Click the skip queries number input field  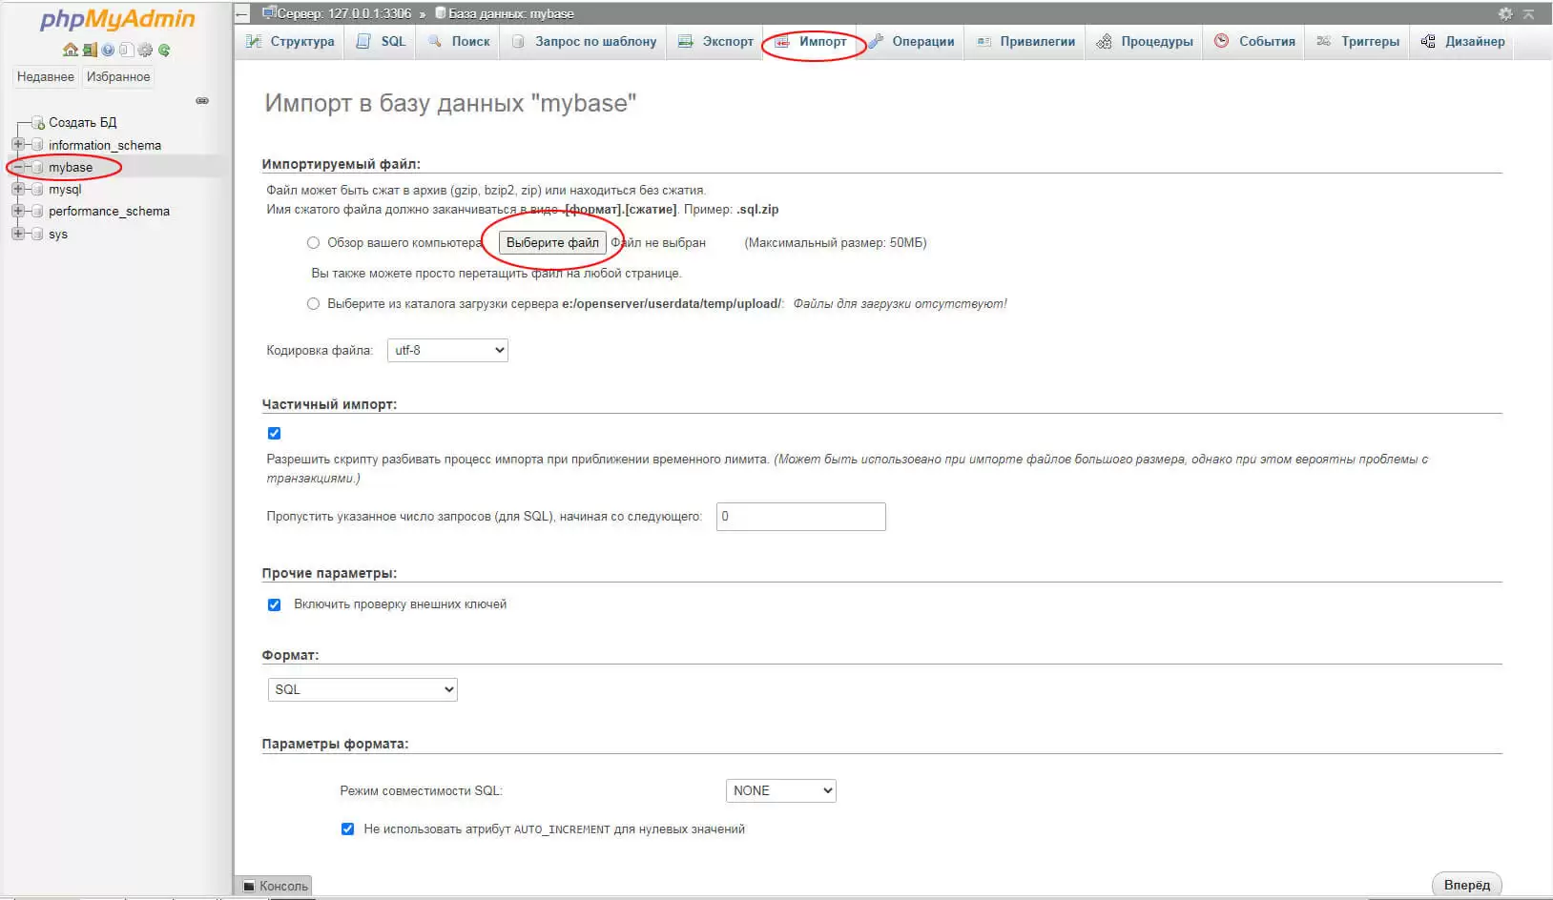click(x=800, y=517)
